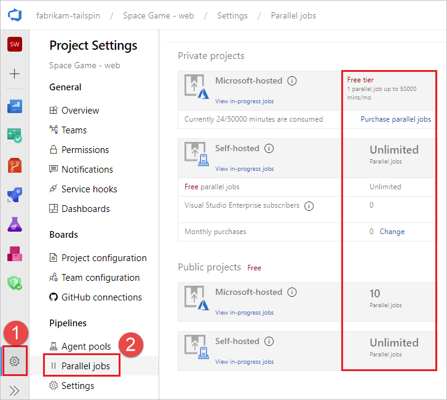Click Purchase parallel jobs link
The height and width of the screenshot is (400, 447).
coord(396,119)
